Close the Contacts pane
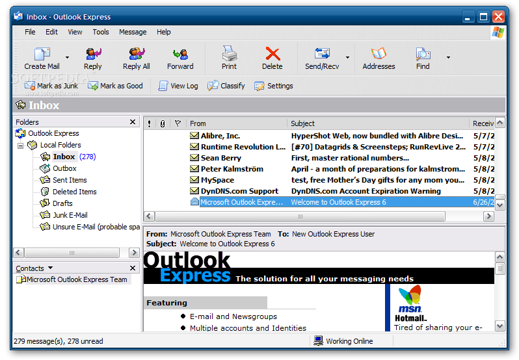Screen dimensions: 519x360 click(x=133, y=268)
